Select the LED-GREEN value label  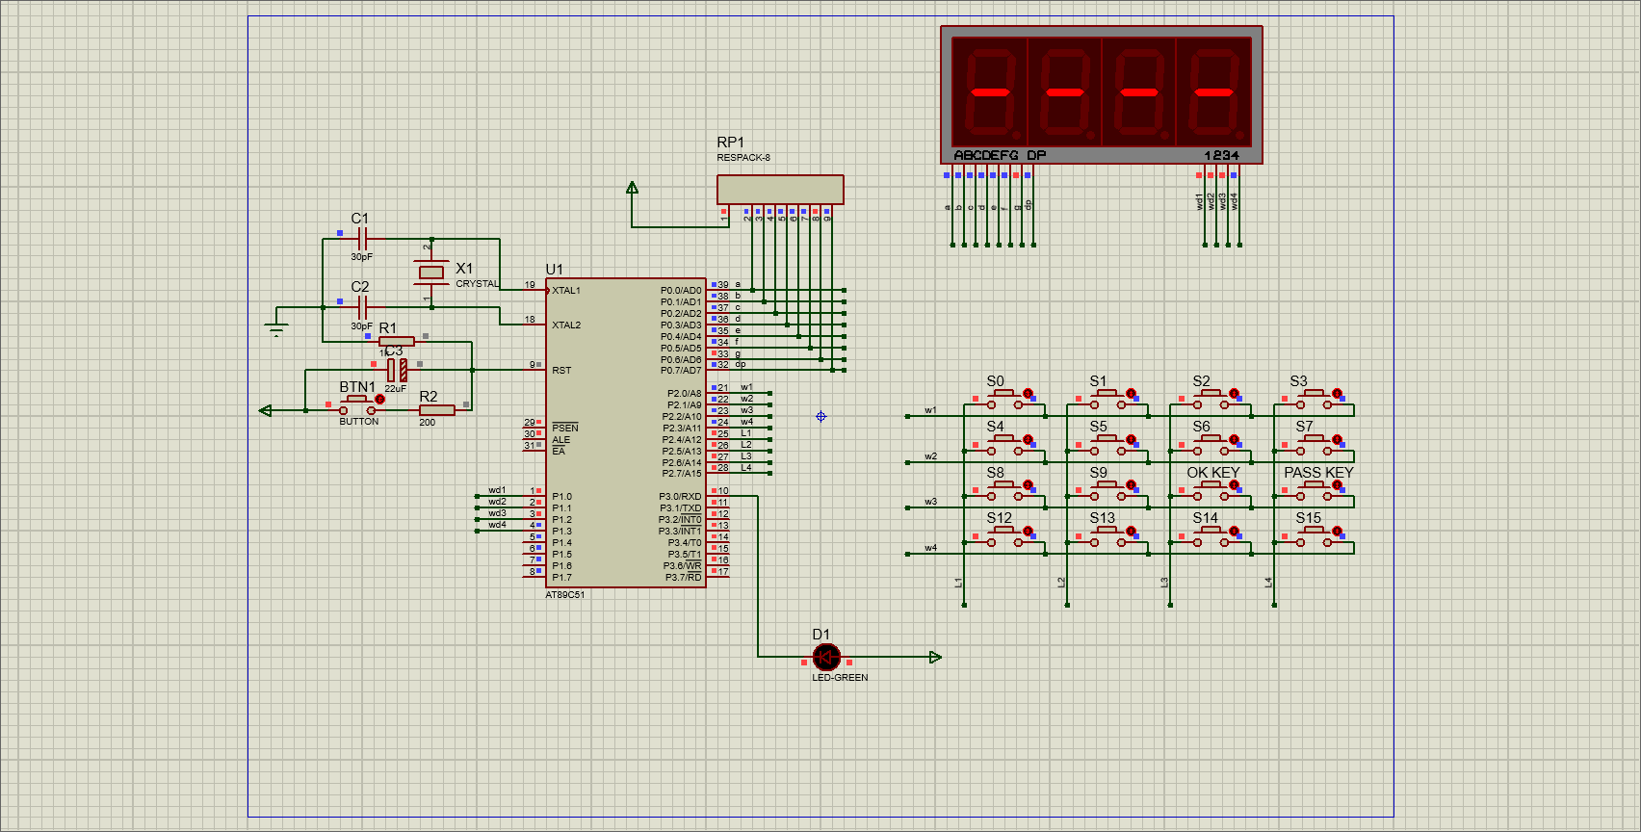pyautogui.click(x=840, y=678)
